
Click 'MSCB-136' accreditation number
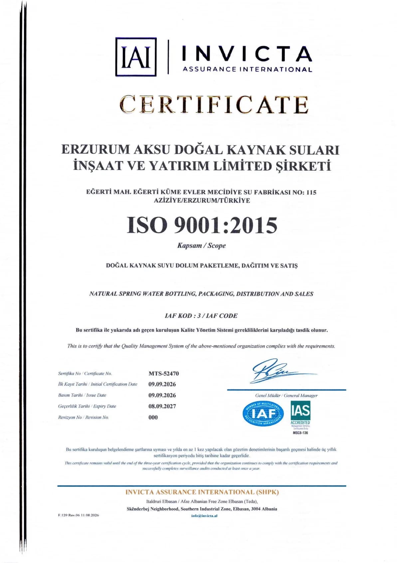pyautogui.click(x=300, y=433)
